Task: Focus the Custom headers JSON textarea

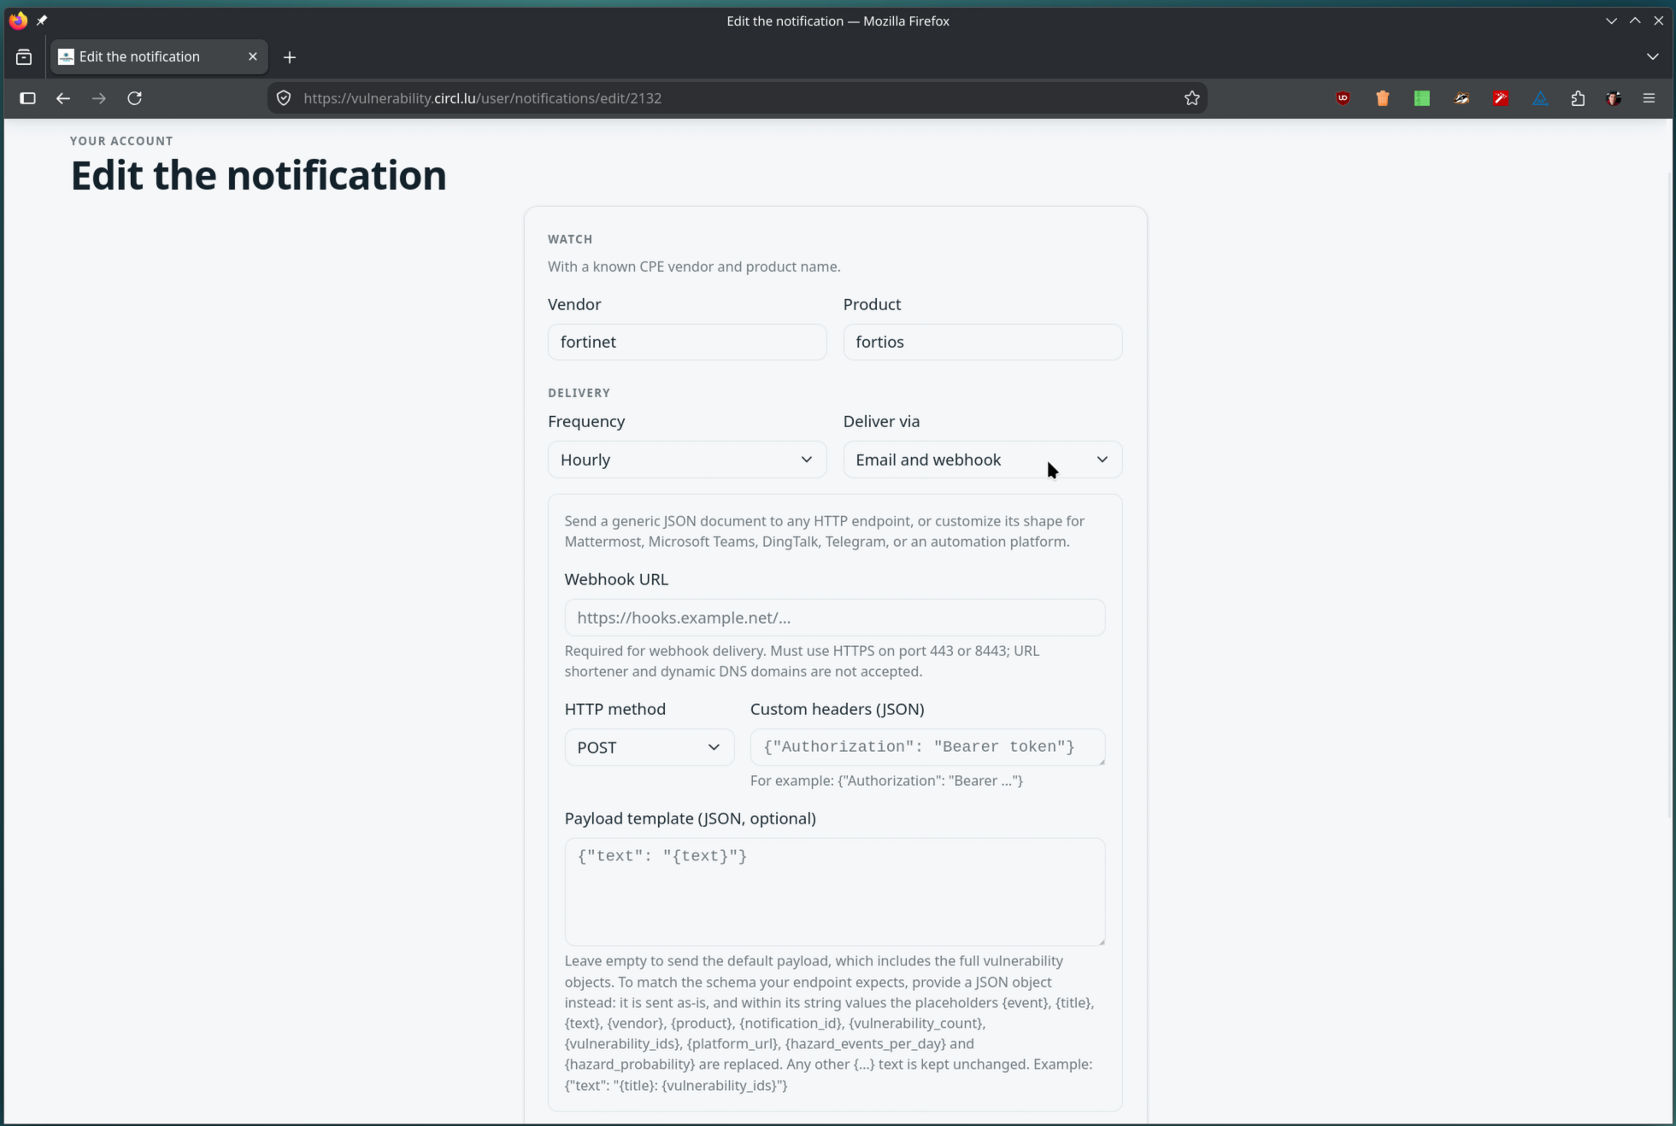Action: pyautogui.click(x=927, y=747)
